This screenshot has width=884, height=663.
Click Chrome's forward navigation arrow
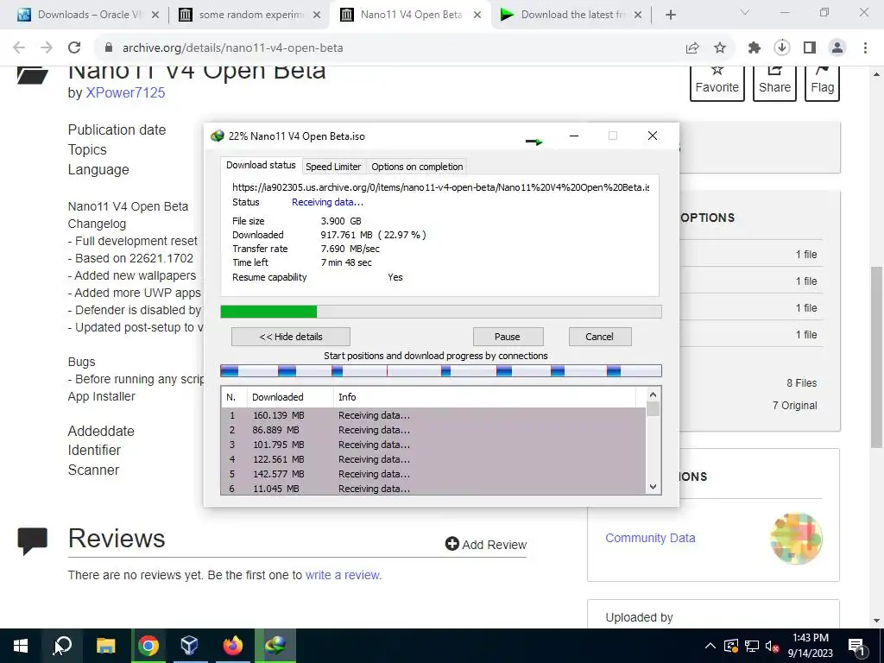tap(47, 48)
